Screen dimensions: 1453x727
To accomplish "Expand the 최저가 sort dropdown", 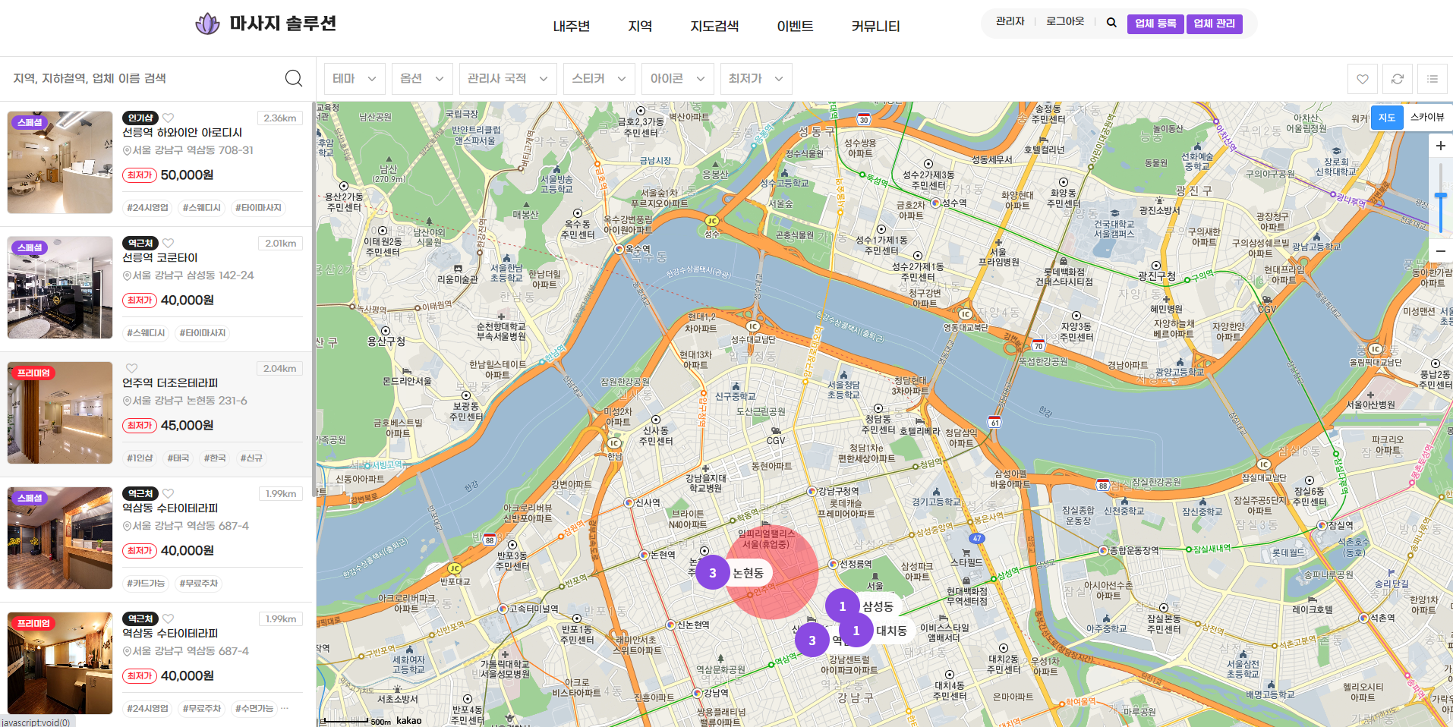I will [755, 79].
